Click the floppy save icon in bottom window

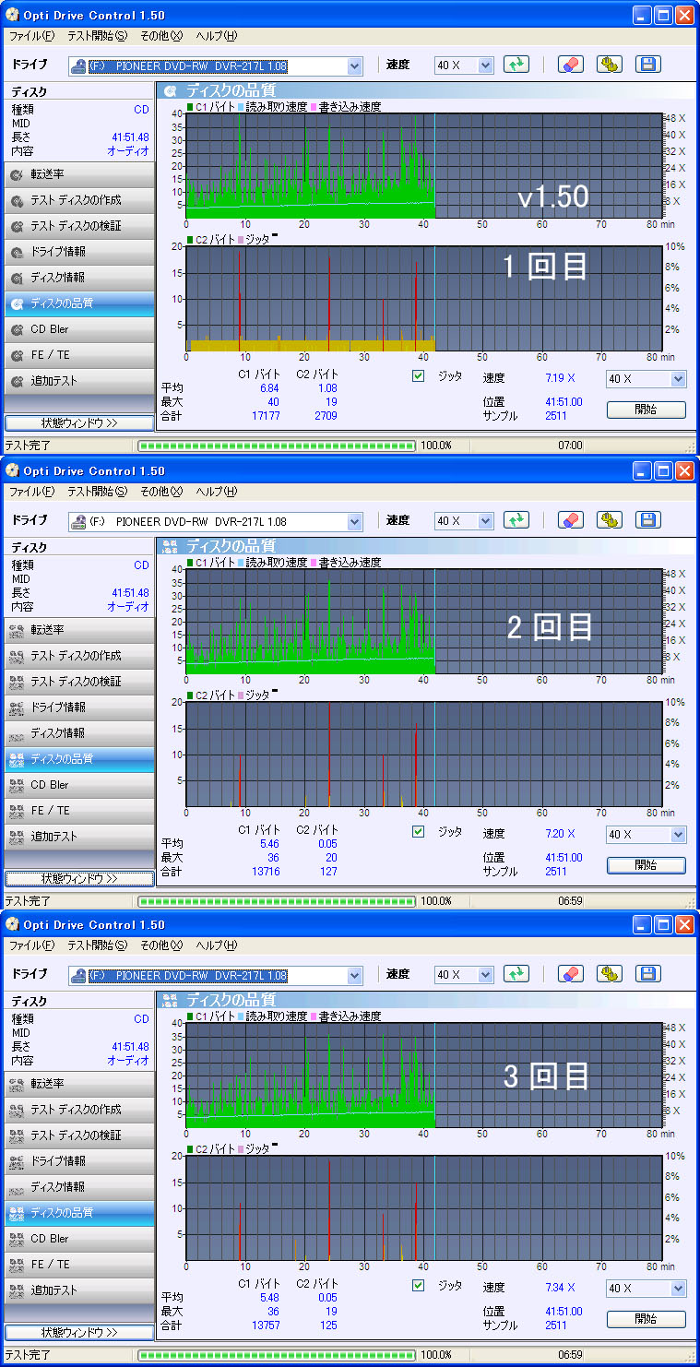click(647, 974)
